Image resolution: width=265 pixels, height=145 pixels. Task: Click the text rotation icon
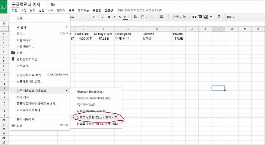pos(184,17)
